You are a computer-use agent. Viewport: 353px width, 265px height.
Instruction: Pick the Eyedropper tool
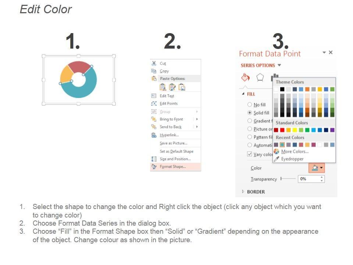[x=292, y=159]
